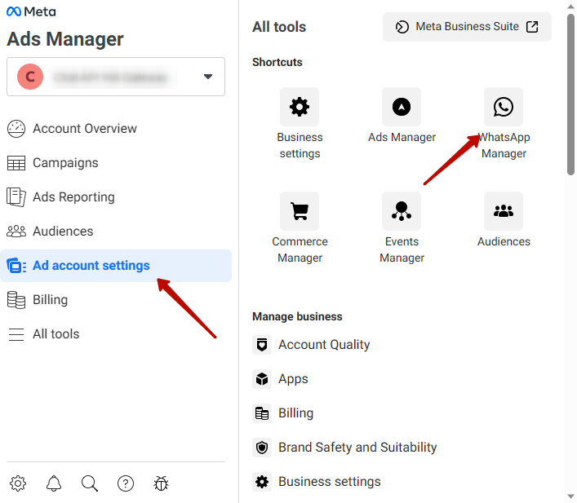The image size is (577, 503).
Task: Expand the ad account selector dropdown arrow
Action: (208, 77)
